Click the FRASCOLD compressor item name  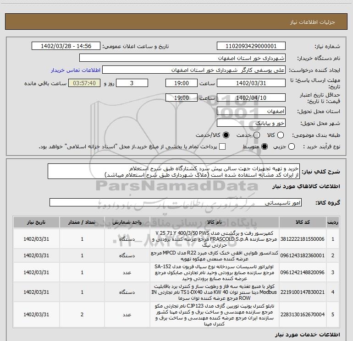click(215, 239)
